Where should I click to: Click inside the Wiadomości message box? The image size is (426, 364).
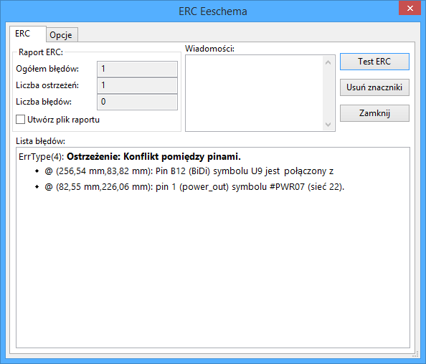coord(255,93)
